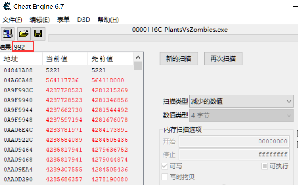
Task: Click current value 4287662730
Action: tap(64, 110)
